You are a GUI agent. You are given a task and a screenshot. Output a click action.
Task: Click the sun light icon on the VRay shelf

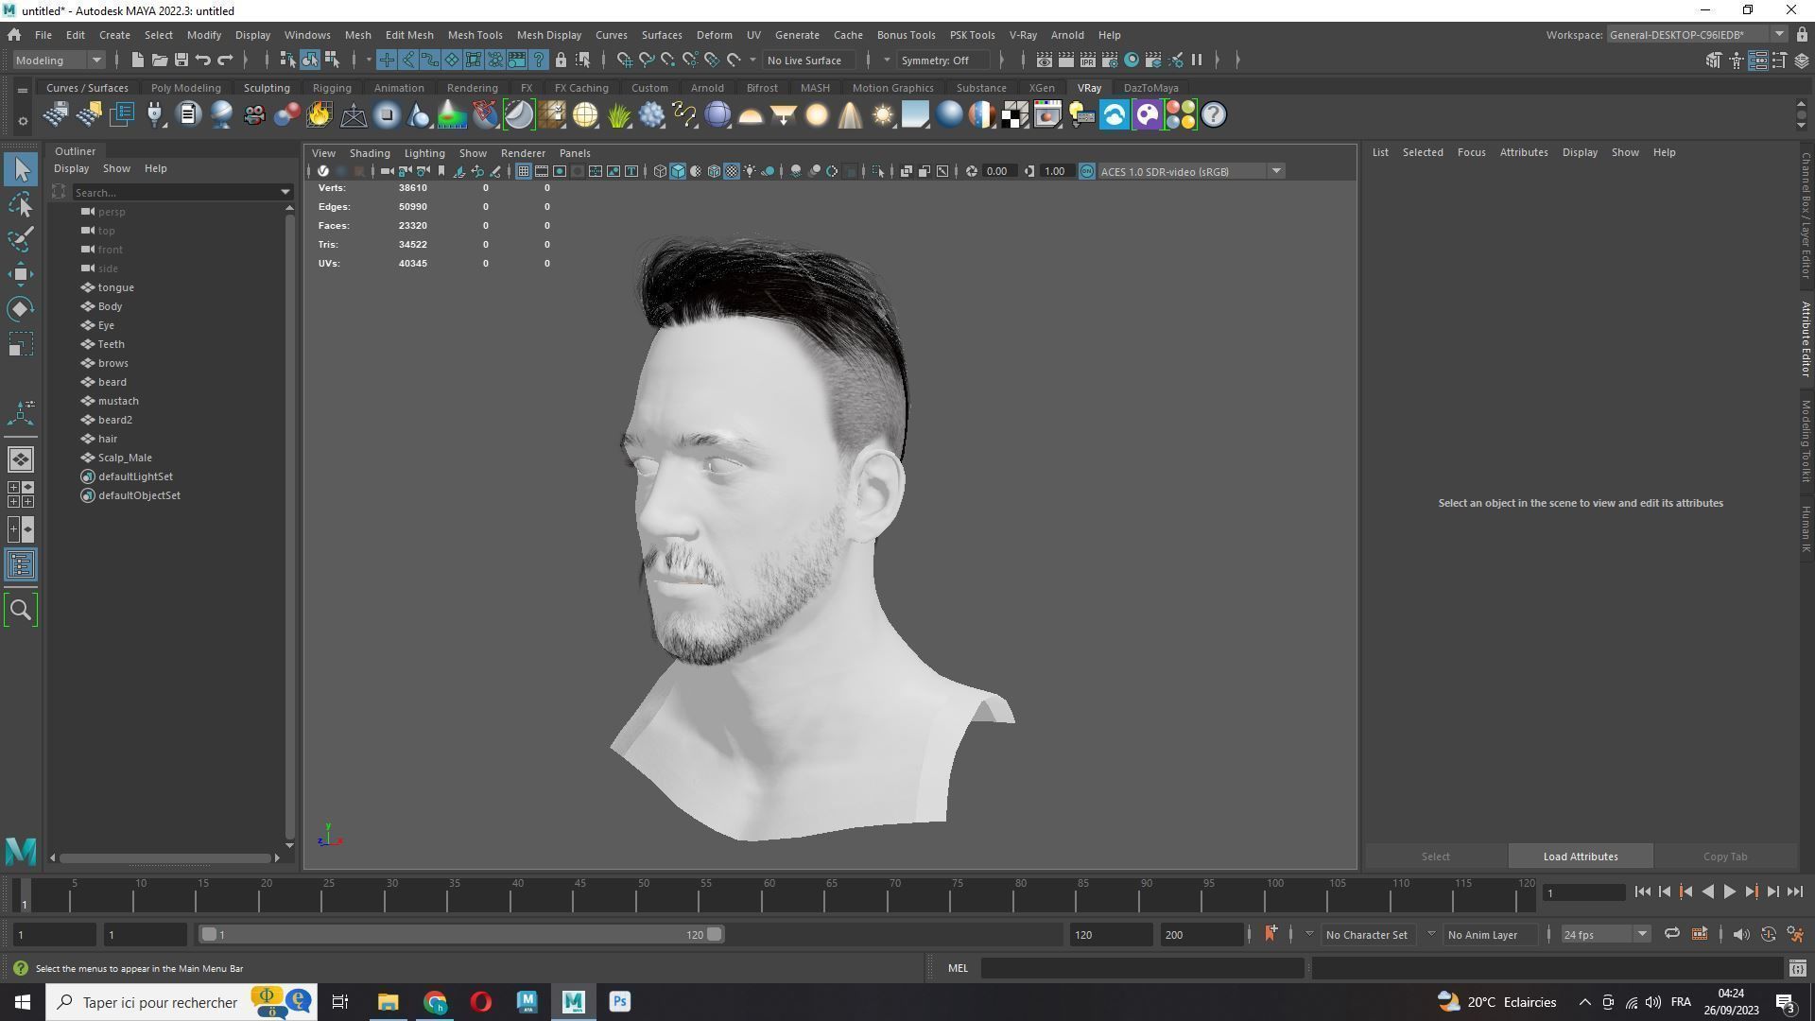click(x=883, y=115)
